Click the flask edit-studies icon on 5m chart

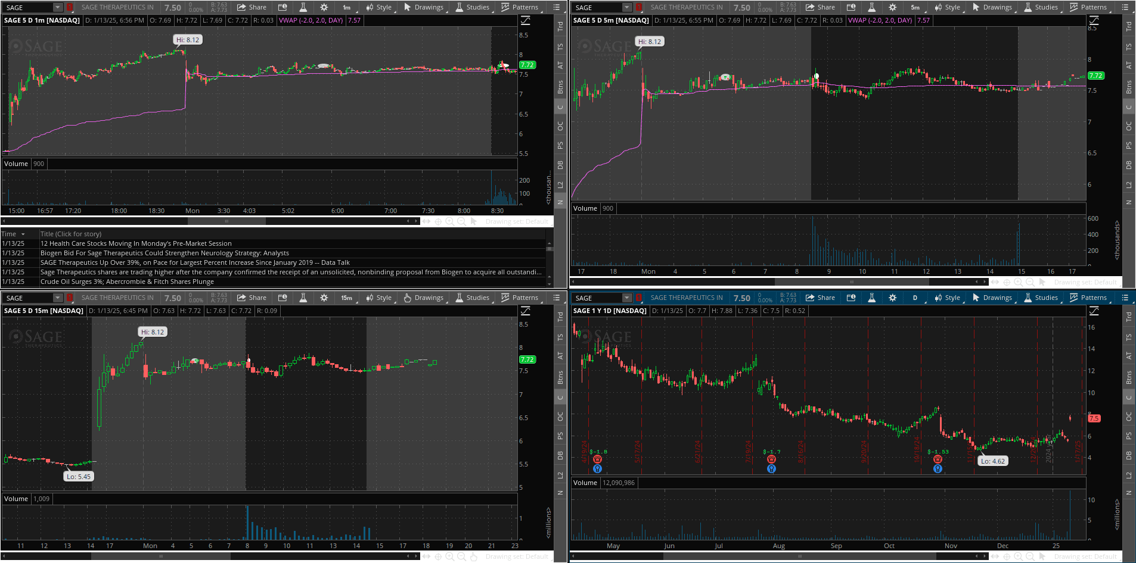871,7
